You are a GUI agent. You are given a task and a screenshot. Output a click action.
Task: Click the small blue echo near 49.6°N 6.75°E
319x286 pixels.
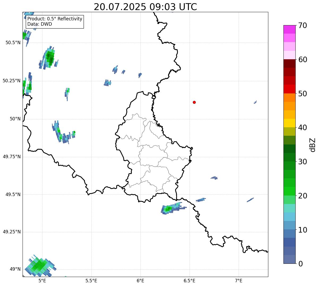214,178
